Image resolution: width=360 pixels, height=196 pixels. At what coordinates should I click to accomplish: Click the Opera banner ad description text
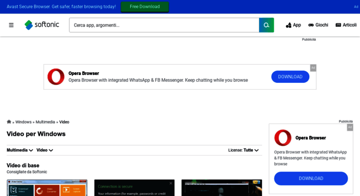coord(158,80)
